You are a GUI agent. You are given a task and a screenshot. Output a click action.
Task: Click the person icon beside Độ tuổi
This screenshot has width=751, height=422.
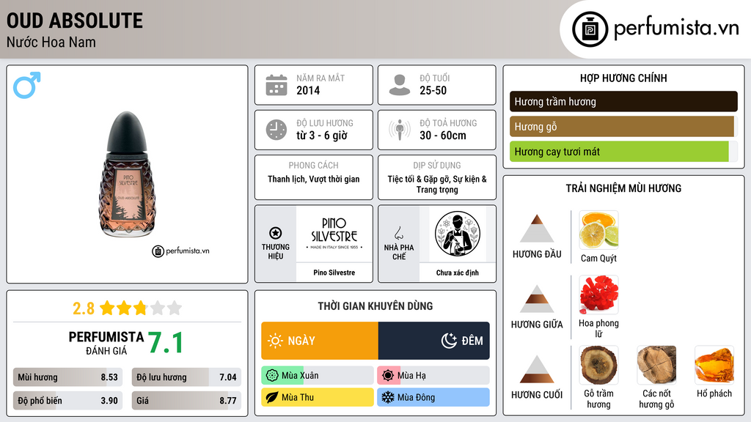click(x=400, y=85)
